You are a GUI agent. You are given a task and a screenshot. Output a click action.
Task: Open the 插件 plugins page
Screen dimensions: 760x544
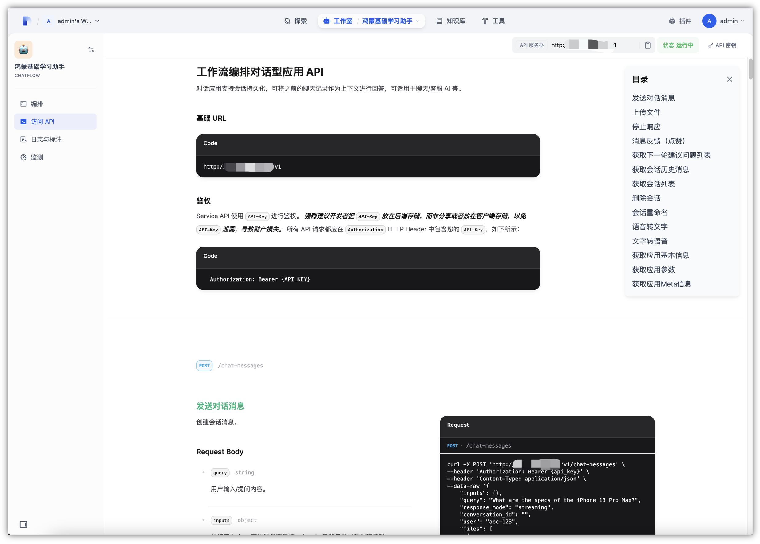pyautogui.click(x=679, y=21)
